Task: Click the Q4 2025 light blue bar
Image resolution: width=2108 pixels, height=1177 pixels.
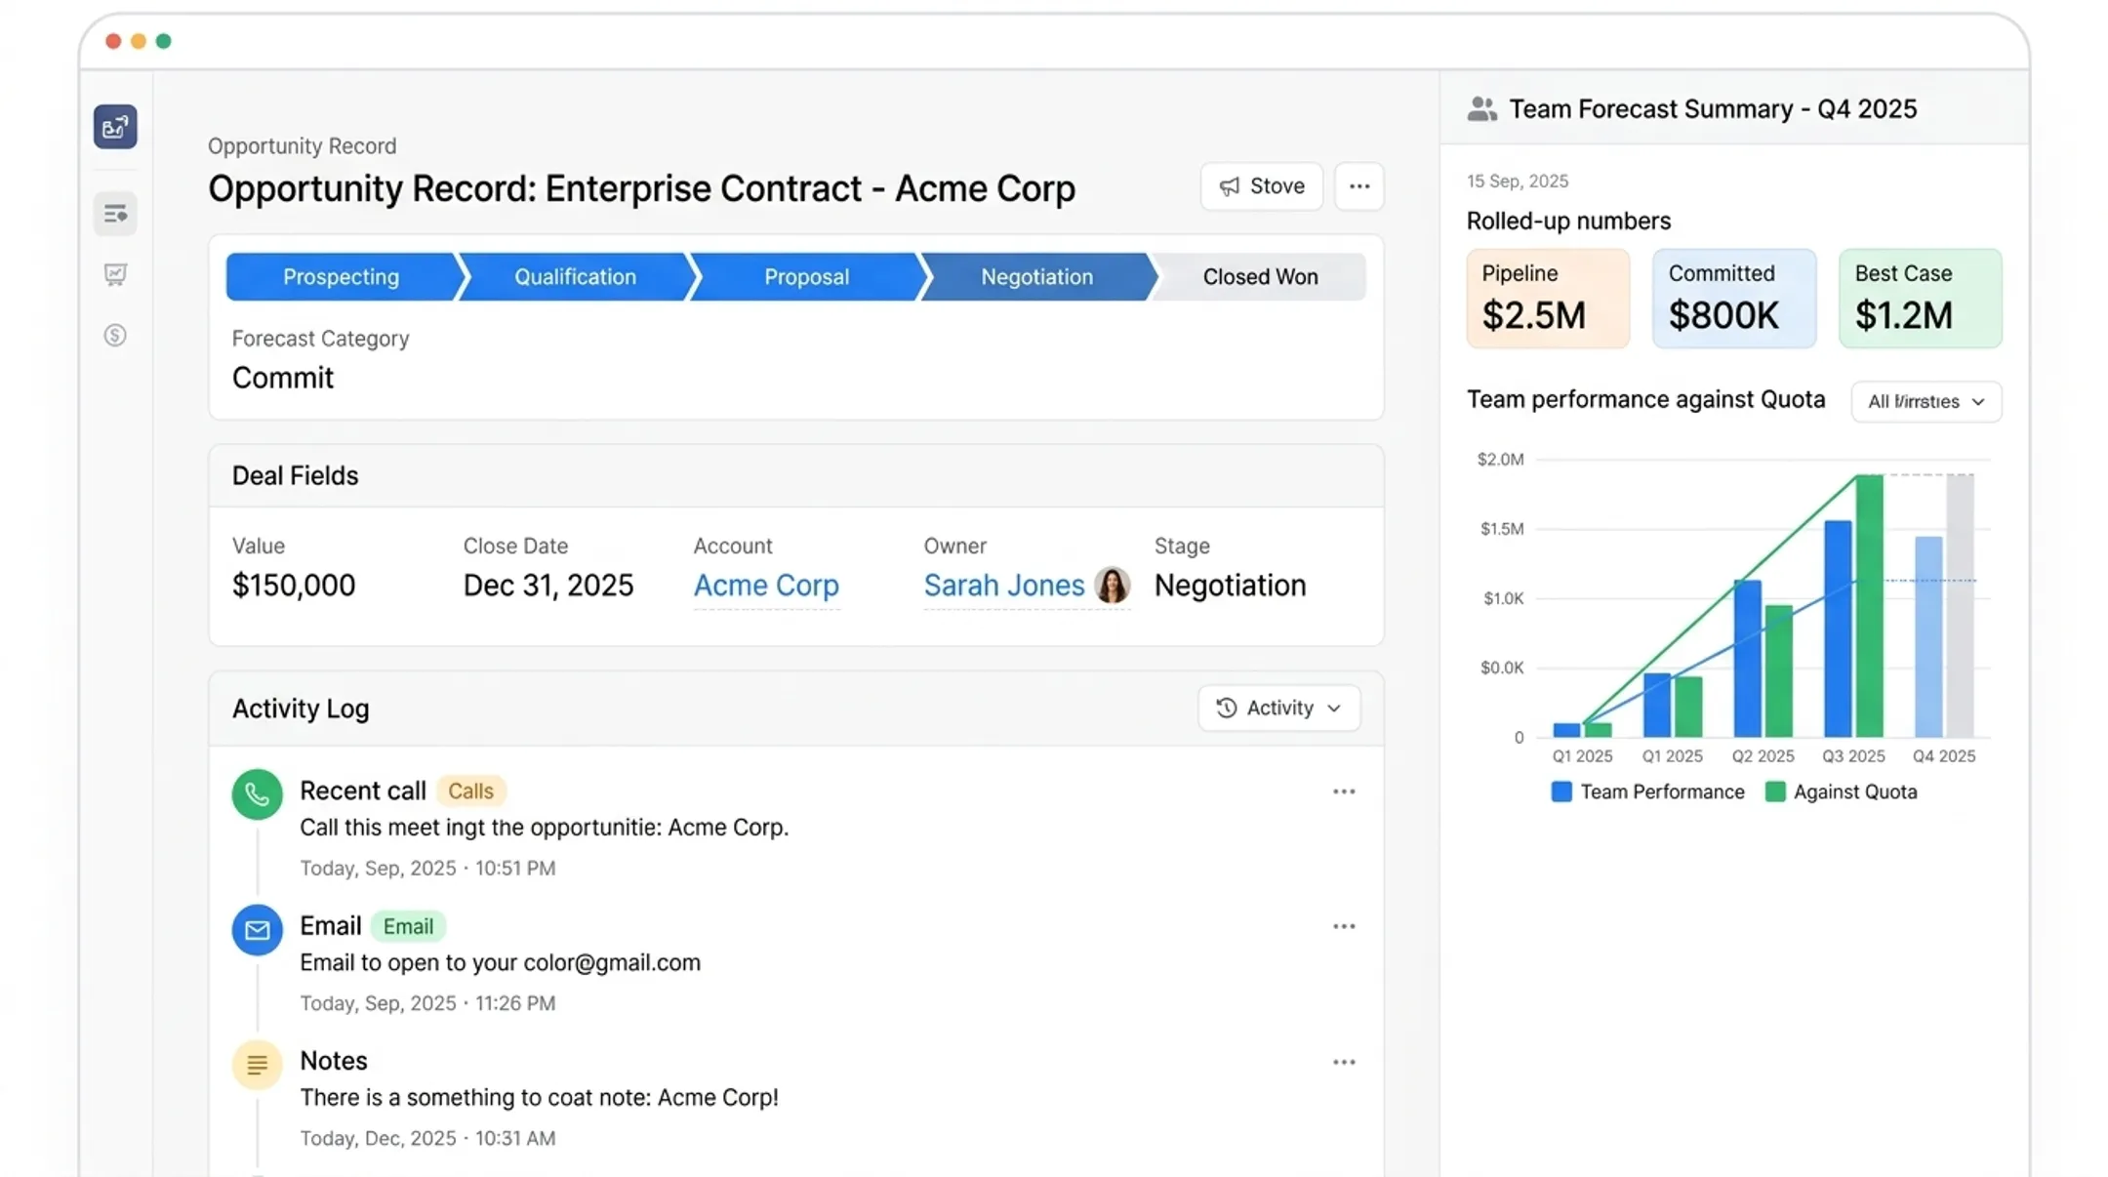Action: [x=1928, y=637]
